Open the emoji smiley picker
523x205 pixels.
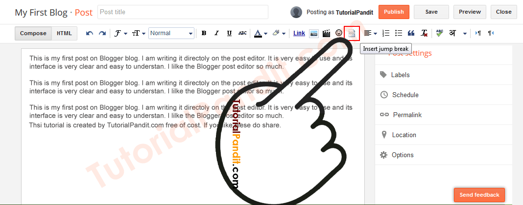point(339,33)
